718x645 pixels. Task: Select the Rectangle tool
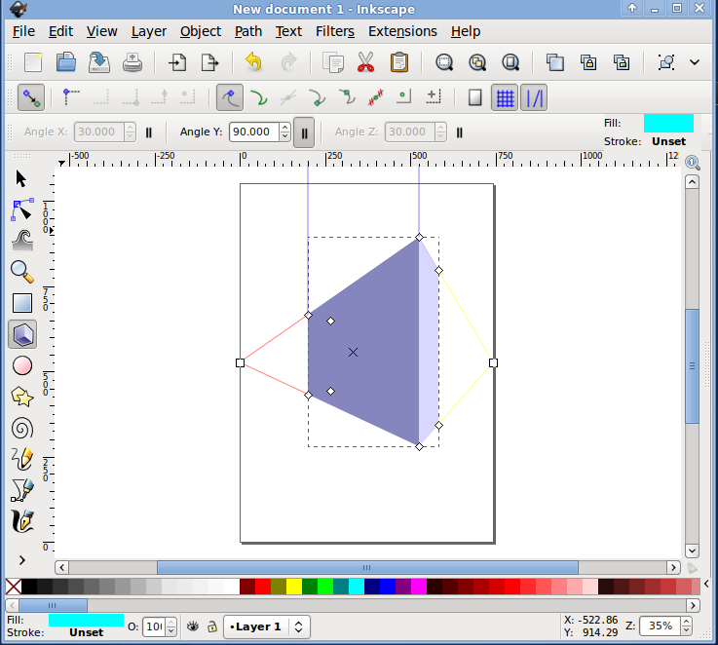click(x=22, y=303)
